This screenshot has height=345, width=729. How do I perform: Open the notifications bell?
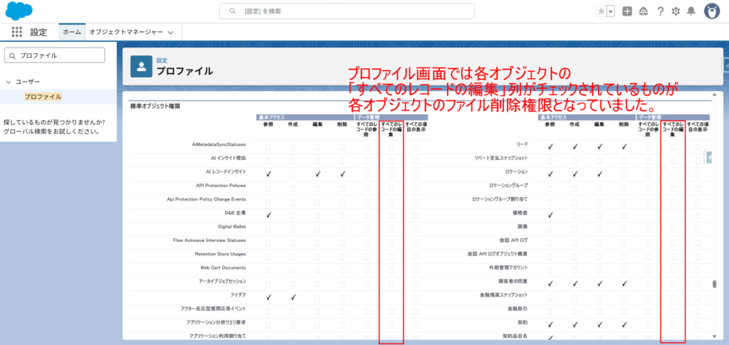pos(691,11)
